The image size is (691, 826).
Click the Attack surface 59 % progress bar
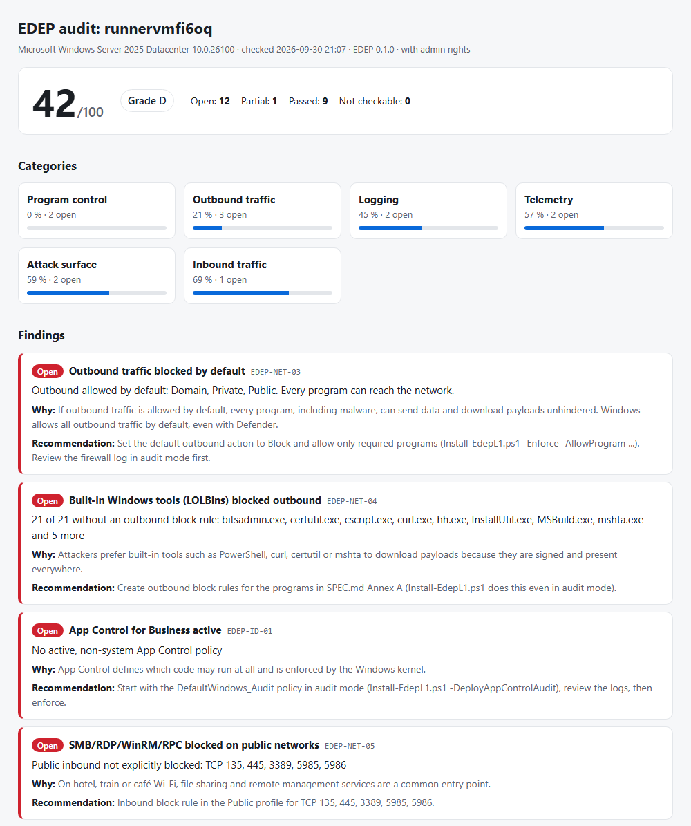97,293
